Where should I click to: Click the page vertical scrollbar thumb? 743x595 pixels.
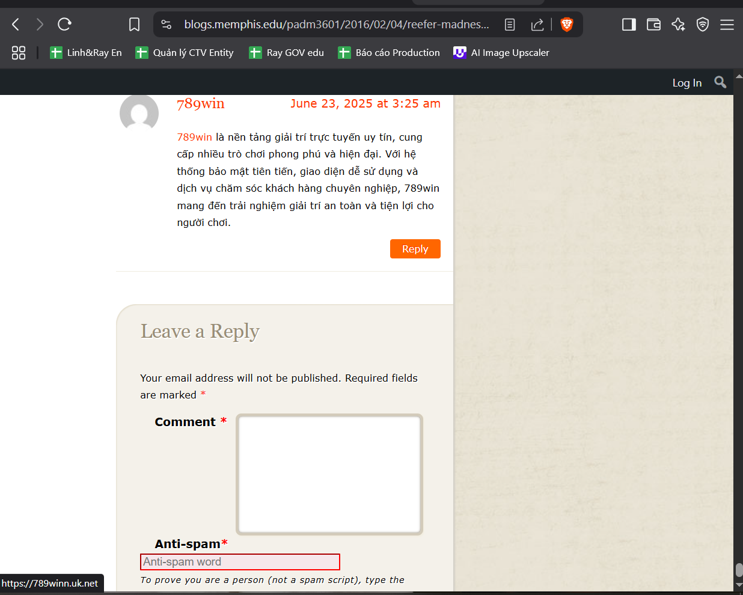pyautogui.click(x=739, y=570)
